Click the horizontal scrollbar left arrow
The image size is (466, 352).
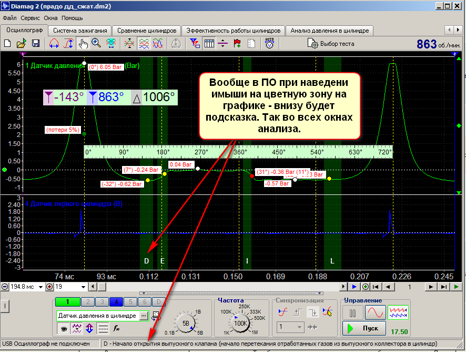point(93,287)
